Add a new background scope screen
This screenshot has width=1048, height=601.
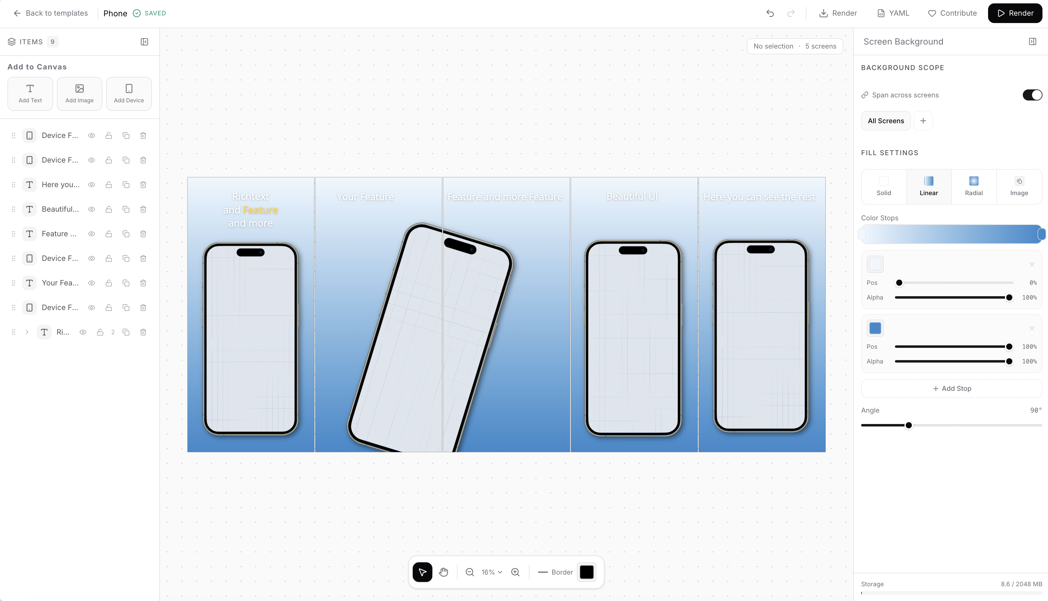click(923, 121)
